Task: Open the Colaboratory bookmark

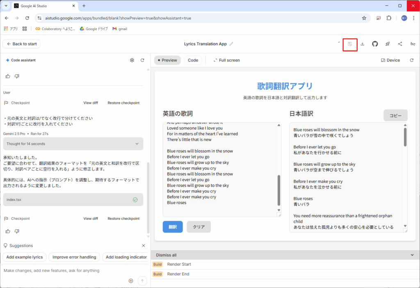Action: pos(55,29)
